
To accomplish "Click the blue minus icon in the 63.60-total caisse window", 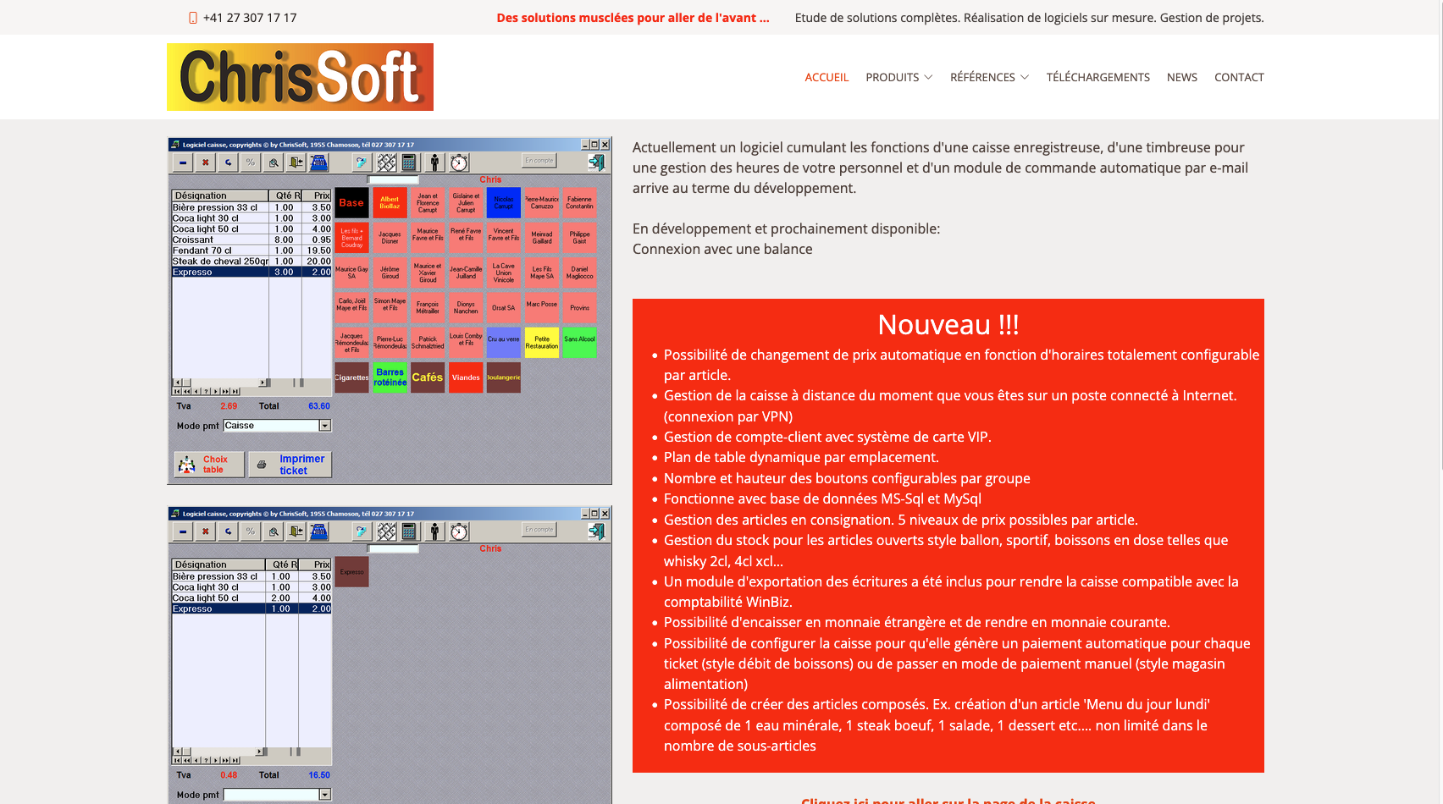I will pos(183,162).
